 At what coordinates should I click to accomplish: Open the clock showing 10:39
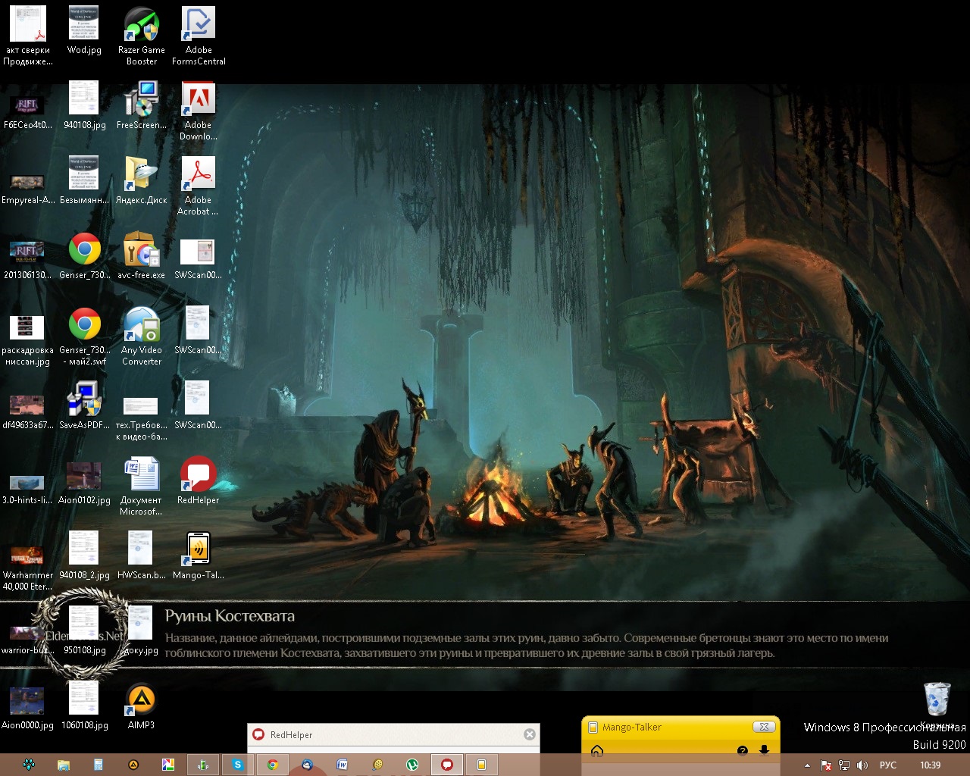click(930, 765)
